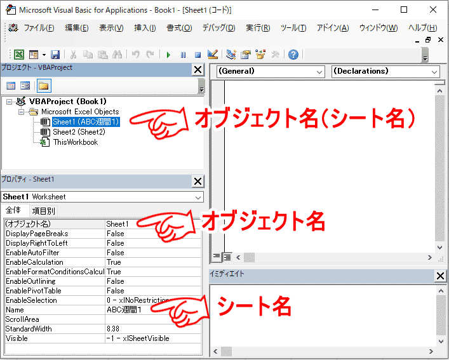The width and height of the screenshot is (449, 360).
Task: Open the デバッグ(D) menu
Action: [x=218, y=28]
